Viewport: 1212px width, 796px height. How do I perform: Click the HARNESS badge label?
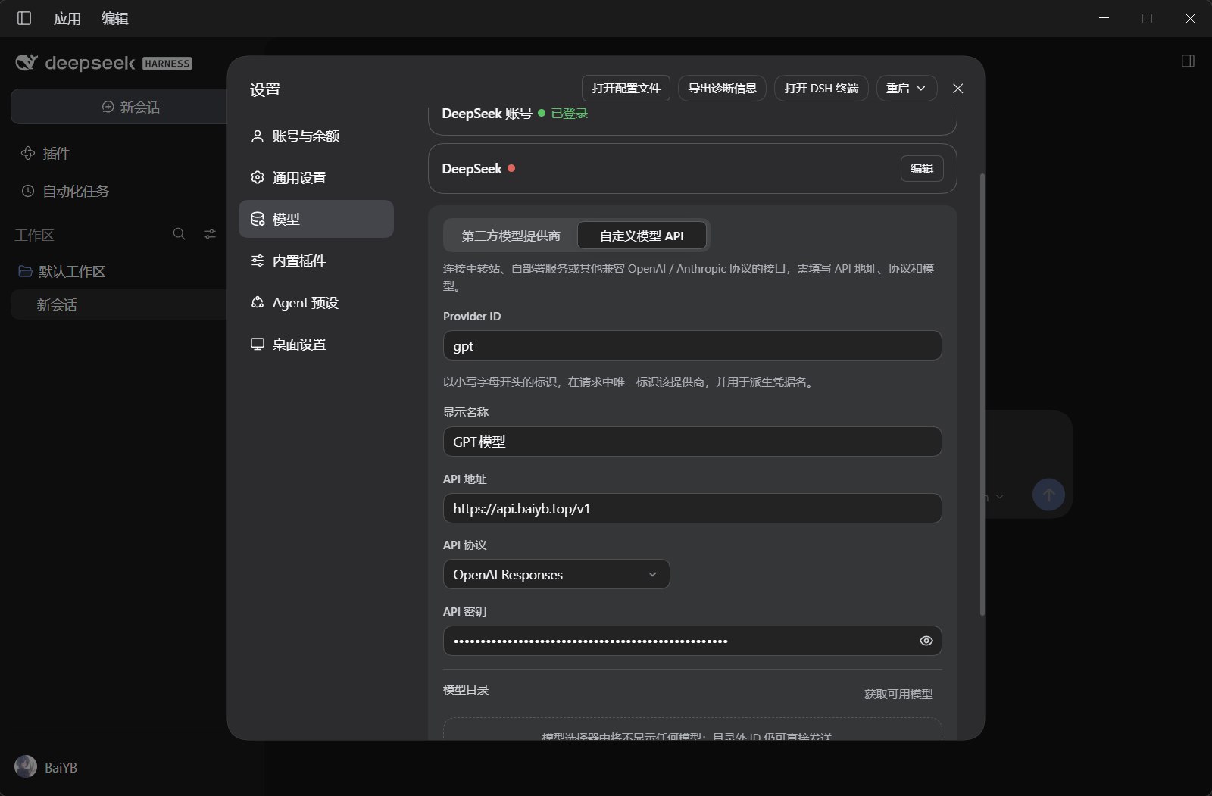(167, 64)
